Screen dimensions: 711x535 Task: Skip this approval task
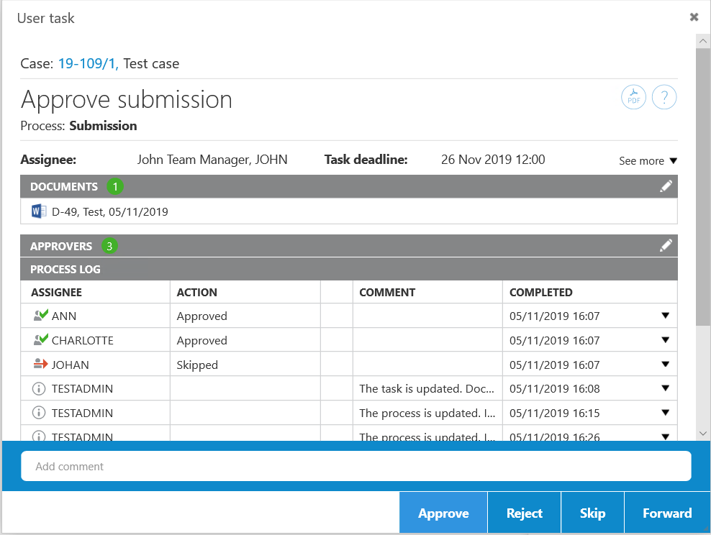(592, 513)
